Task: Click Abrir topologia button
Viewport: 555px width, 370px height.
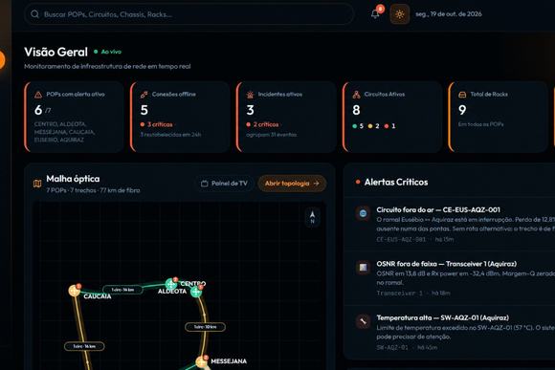Action: (x=292, y=184)
